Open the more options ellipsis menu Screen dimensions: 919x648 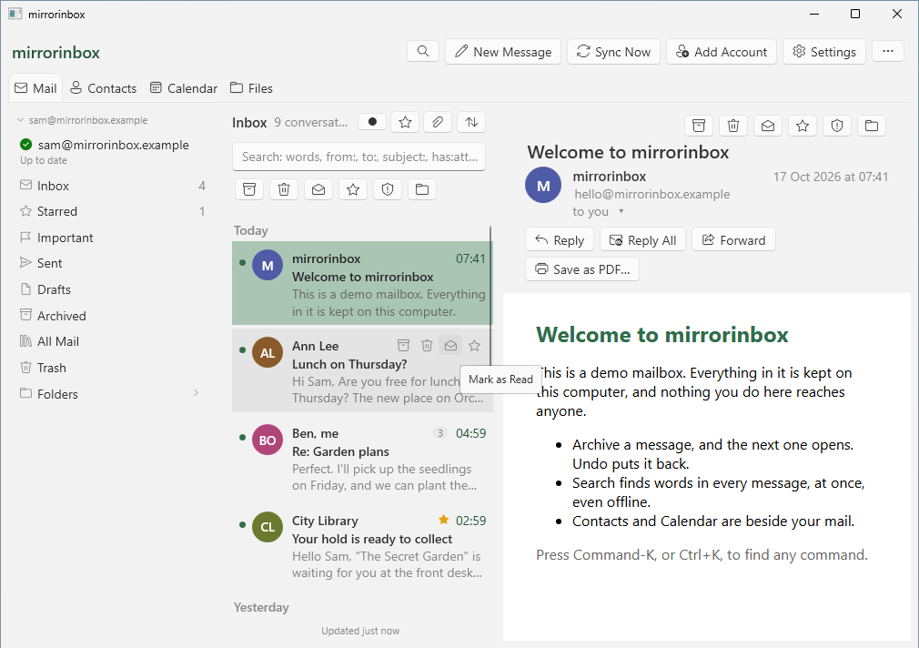(887, 52)
